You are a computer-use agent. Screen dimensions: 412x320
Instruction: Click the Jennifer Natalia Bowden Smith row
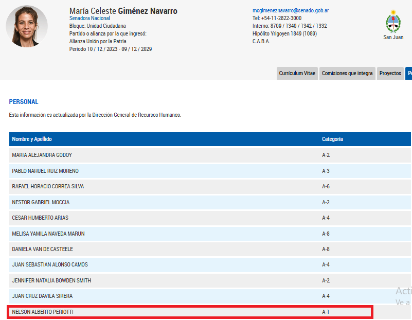(x=51, y=280)
